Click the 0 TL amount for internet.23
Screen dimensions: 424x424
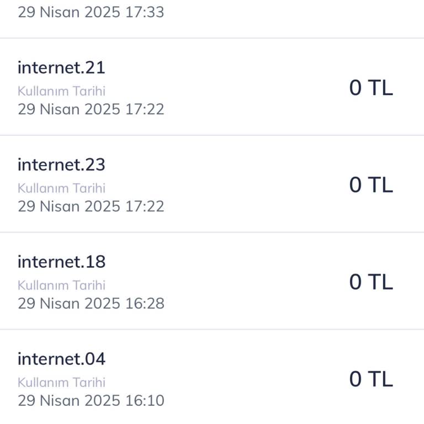(x=370, y=185)
